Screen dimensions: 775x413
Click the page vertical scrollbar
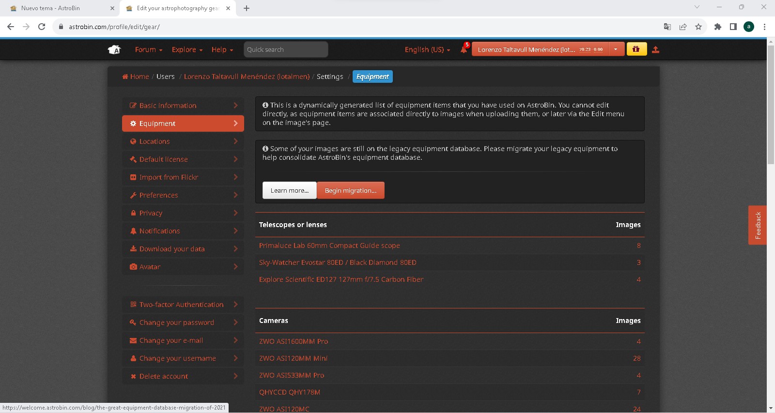(x=771, y=104)
